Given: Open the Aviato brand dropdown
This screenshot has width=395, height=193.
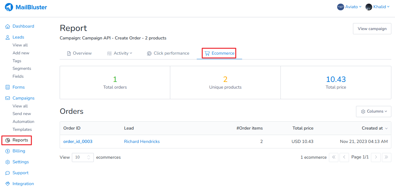Looking at the screenshot, I should (349, 7).
